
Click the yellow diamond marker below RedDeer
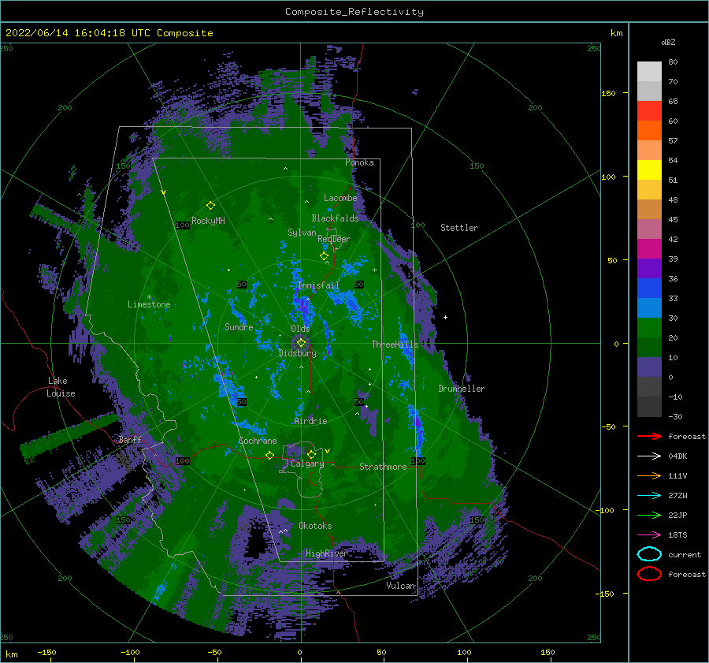coord(324,256)
